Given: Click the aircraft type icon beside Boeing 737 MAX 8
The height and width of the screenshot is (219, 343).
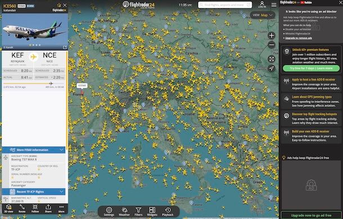Looking at the screenshot, I should 6,157.
